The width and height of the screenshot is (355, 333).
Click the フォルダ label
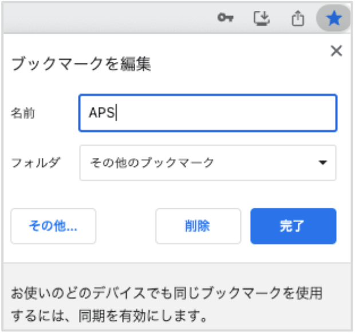(35, 162)
